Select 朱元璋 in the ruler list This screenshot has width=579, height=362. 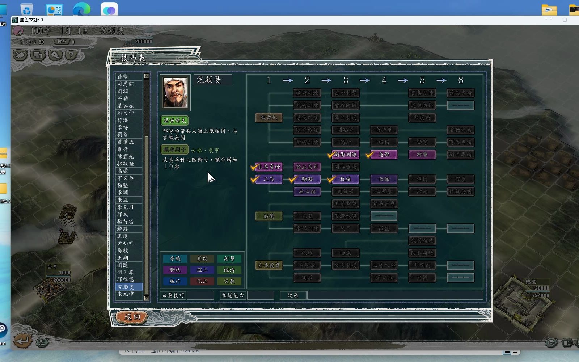[129, 294]
